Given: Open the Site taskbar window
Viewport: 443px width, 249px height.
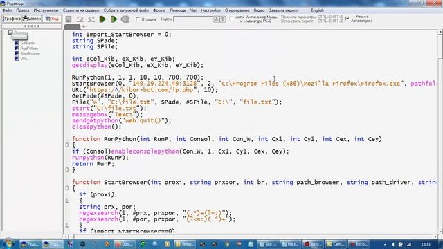Looking at the screenshot, I should (268, 244).
